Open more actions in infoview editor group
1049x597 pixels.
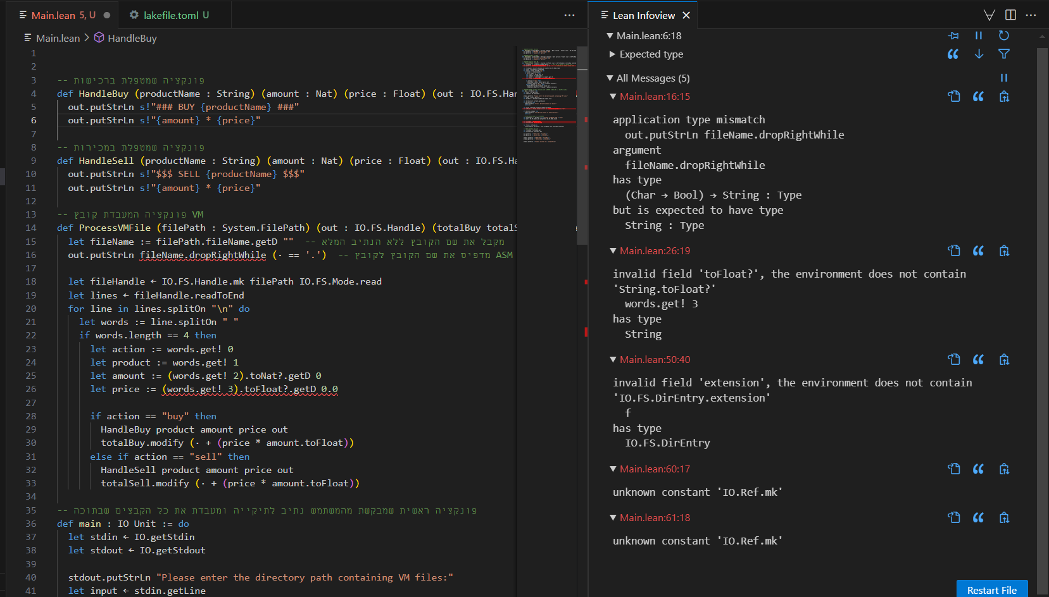(1031, 15)
